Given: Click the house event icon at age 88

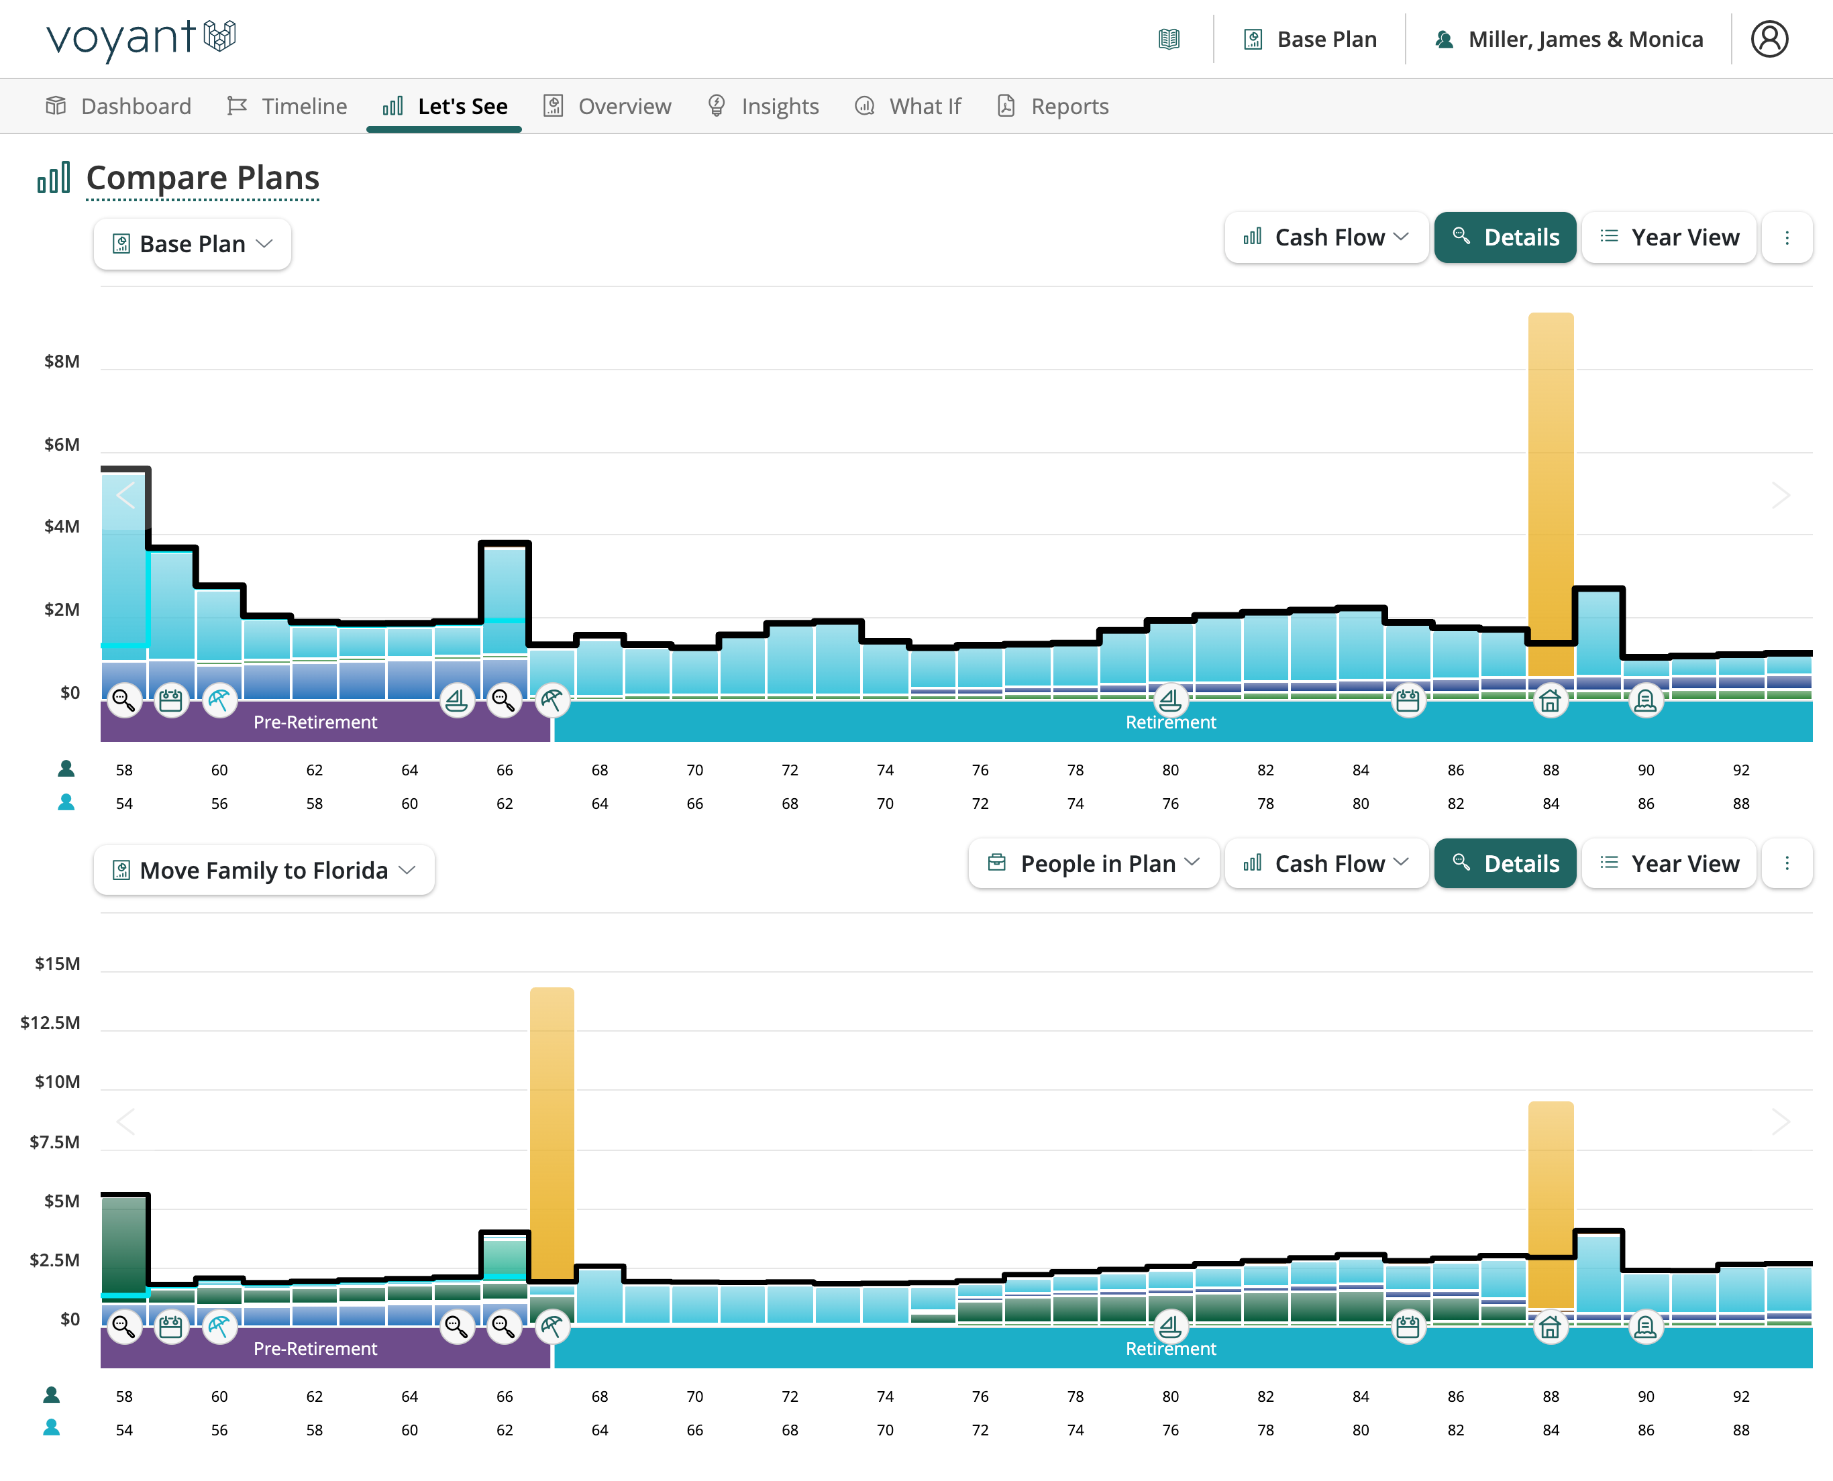Looking at the screenshot, I should pyautogui.click(x=1550, y=700).
